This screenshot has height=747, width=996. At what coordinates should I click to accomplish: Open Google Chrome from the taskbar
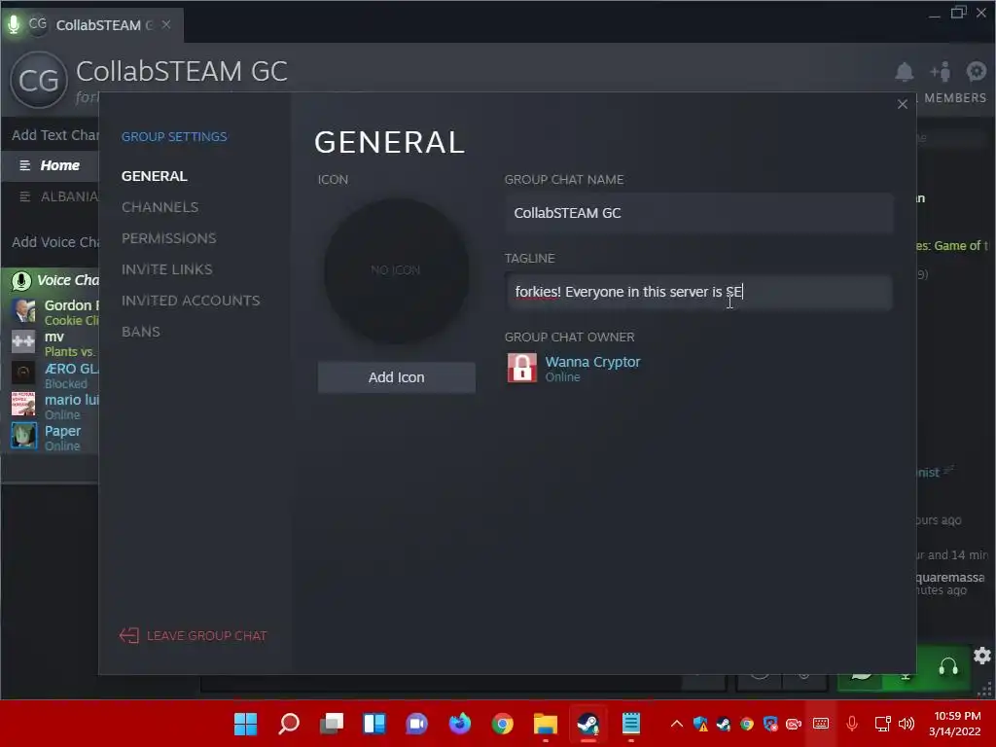503,724
